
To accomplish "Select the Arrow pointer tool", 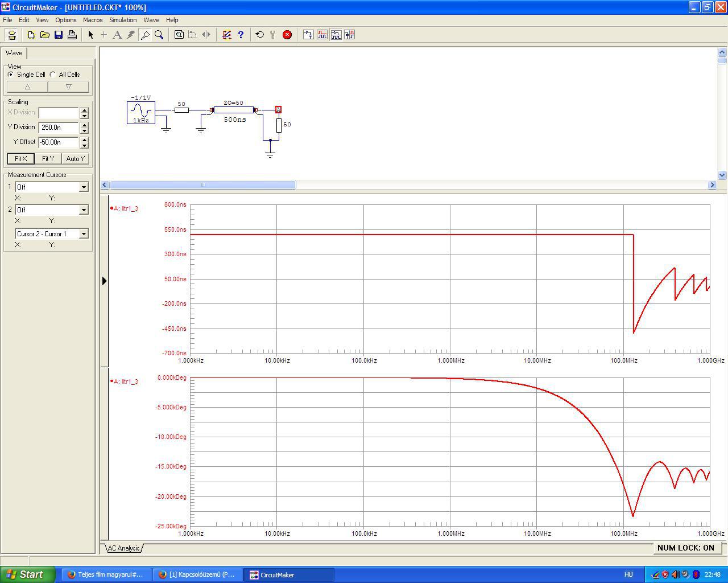I will [90, 35].
